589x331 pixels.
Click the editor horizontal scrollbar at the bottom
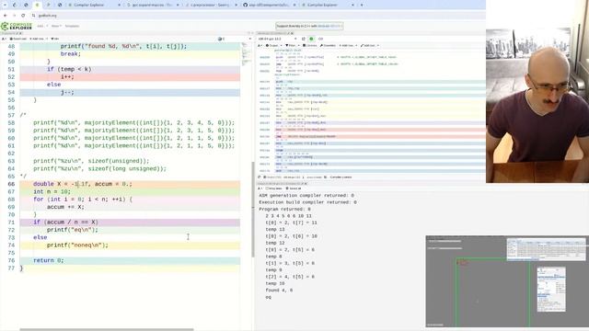107,329
